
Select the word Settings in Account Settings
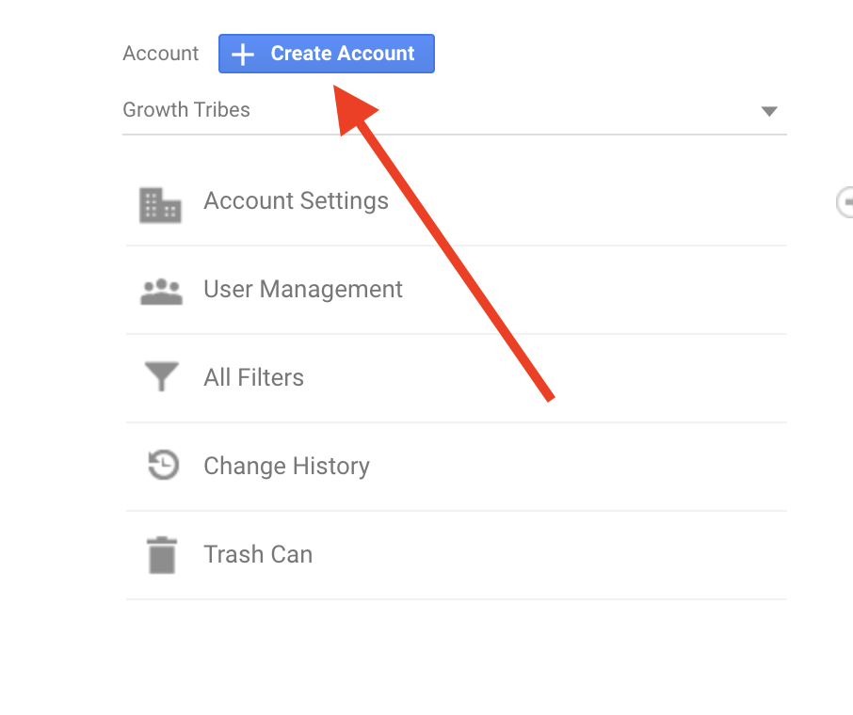coord(344,201)
